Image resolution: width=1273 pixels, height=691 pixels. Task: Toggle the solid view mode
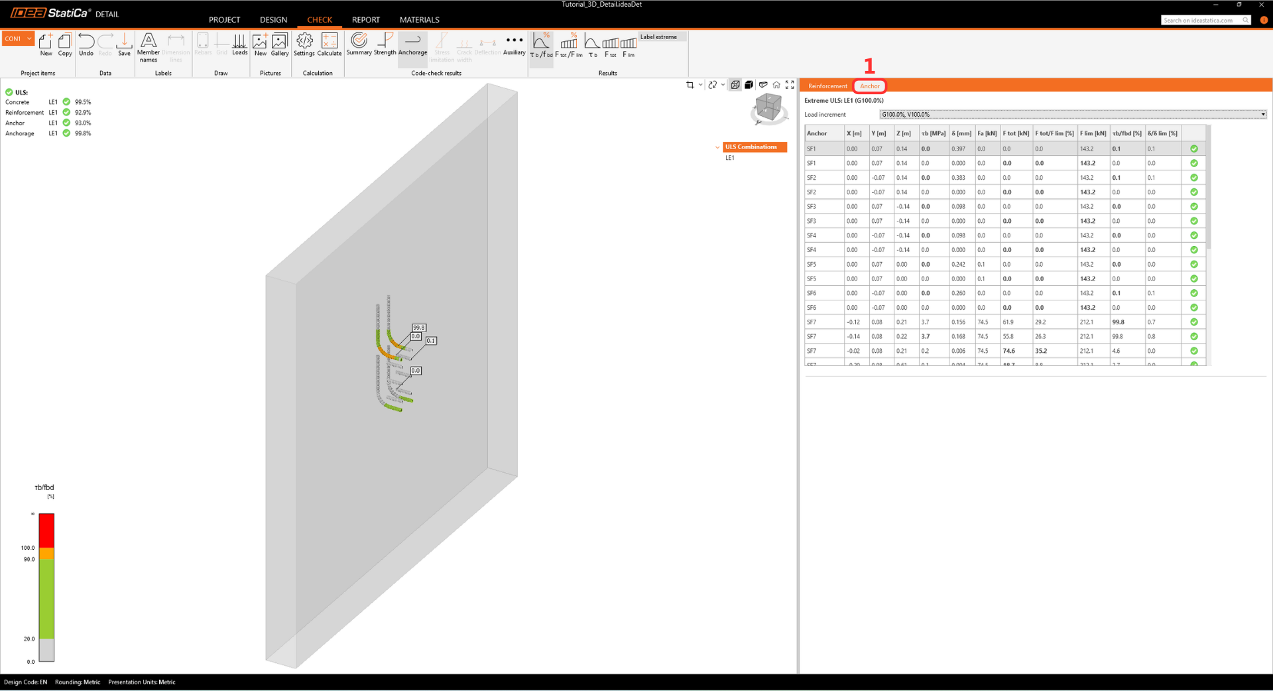(x=749, y=85)
